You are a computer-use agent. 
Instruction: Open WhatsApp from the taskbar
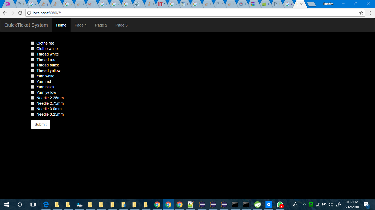click(x=280, y=205)
